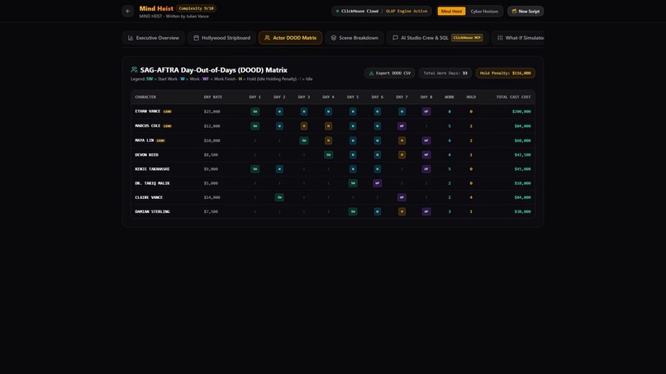This screenshot has height=374, width=666.
Task: Go back using the arrow button
Action: coord(128,11)
